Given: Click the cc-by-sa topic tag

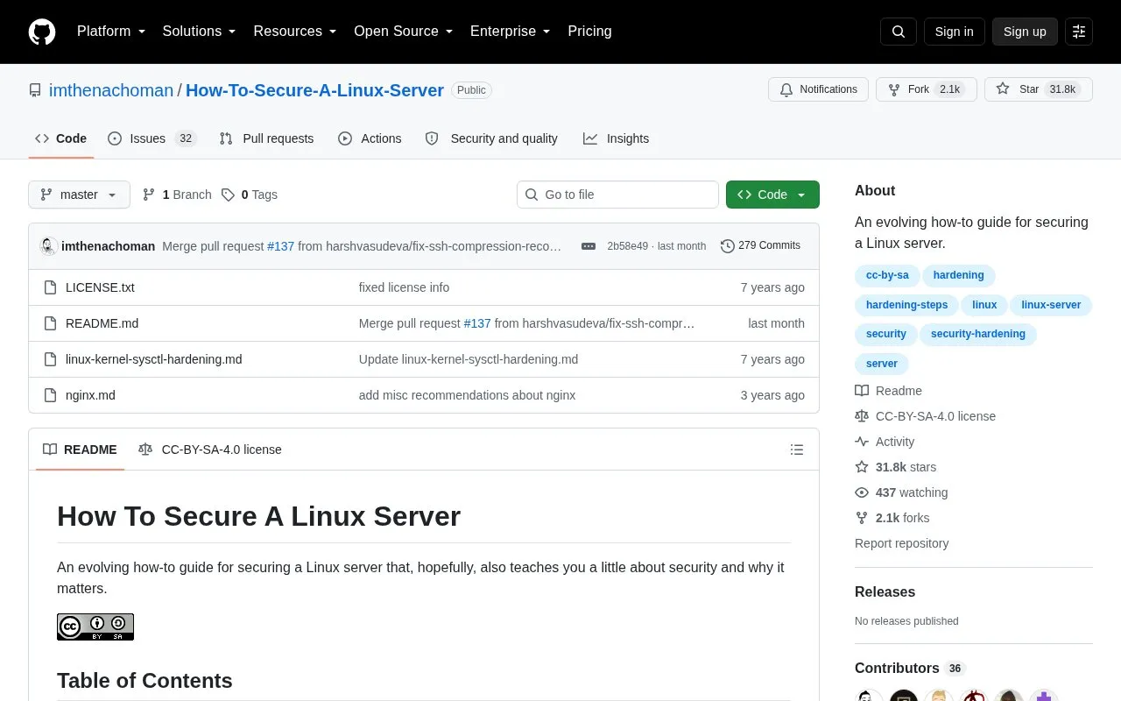Looking at the screenshot, I should tap(887, 275).
